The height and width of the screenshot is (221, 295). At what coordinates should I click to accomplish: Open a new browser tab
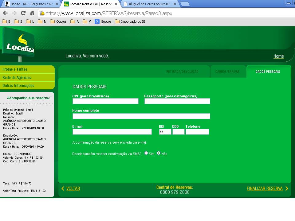click(185, 4)
